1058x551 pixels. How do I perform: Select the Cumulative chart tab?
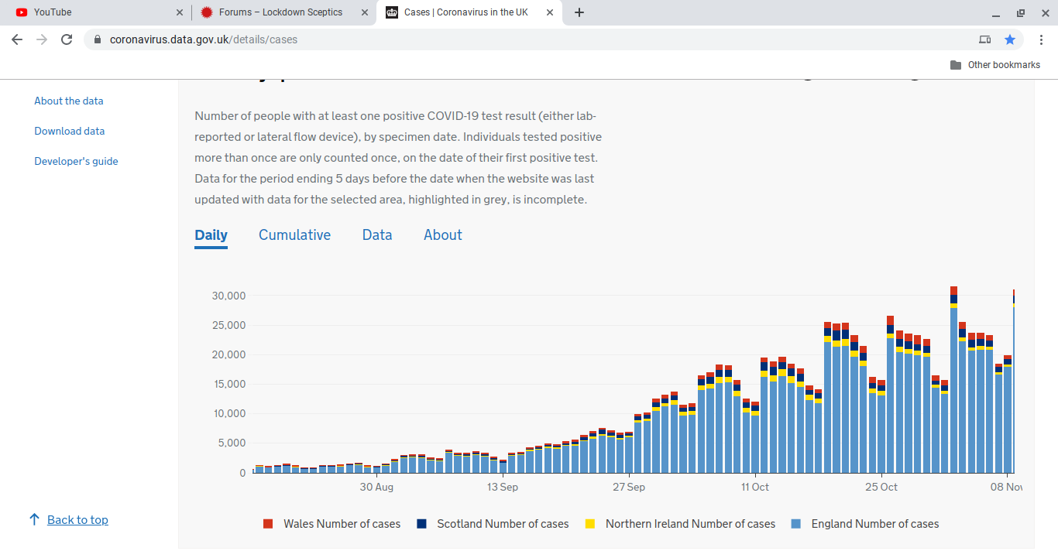294,235
